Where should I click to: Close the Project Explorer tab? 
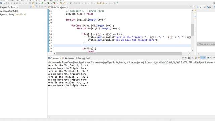coord(17,7)
